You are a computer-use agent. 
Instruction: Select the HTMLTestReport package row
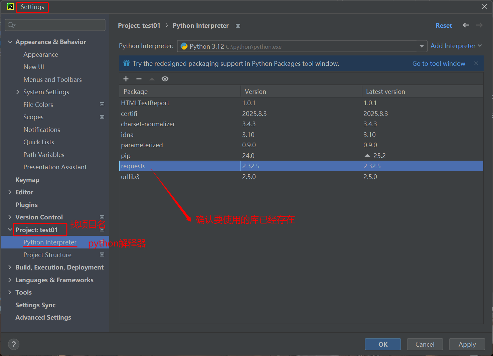click(x=301, y=103)
